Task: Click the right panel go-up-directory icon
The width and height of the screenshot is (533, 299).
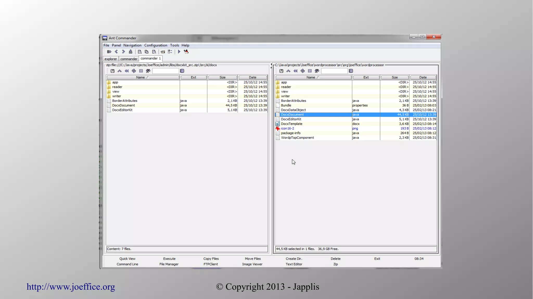Action: (x=288, y=71)
